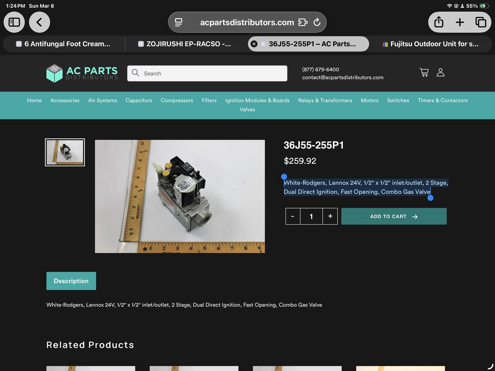The image size is (495, 371).
Task: Check the Wi-Fi status icon
Action: pos(450,6)
